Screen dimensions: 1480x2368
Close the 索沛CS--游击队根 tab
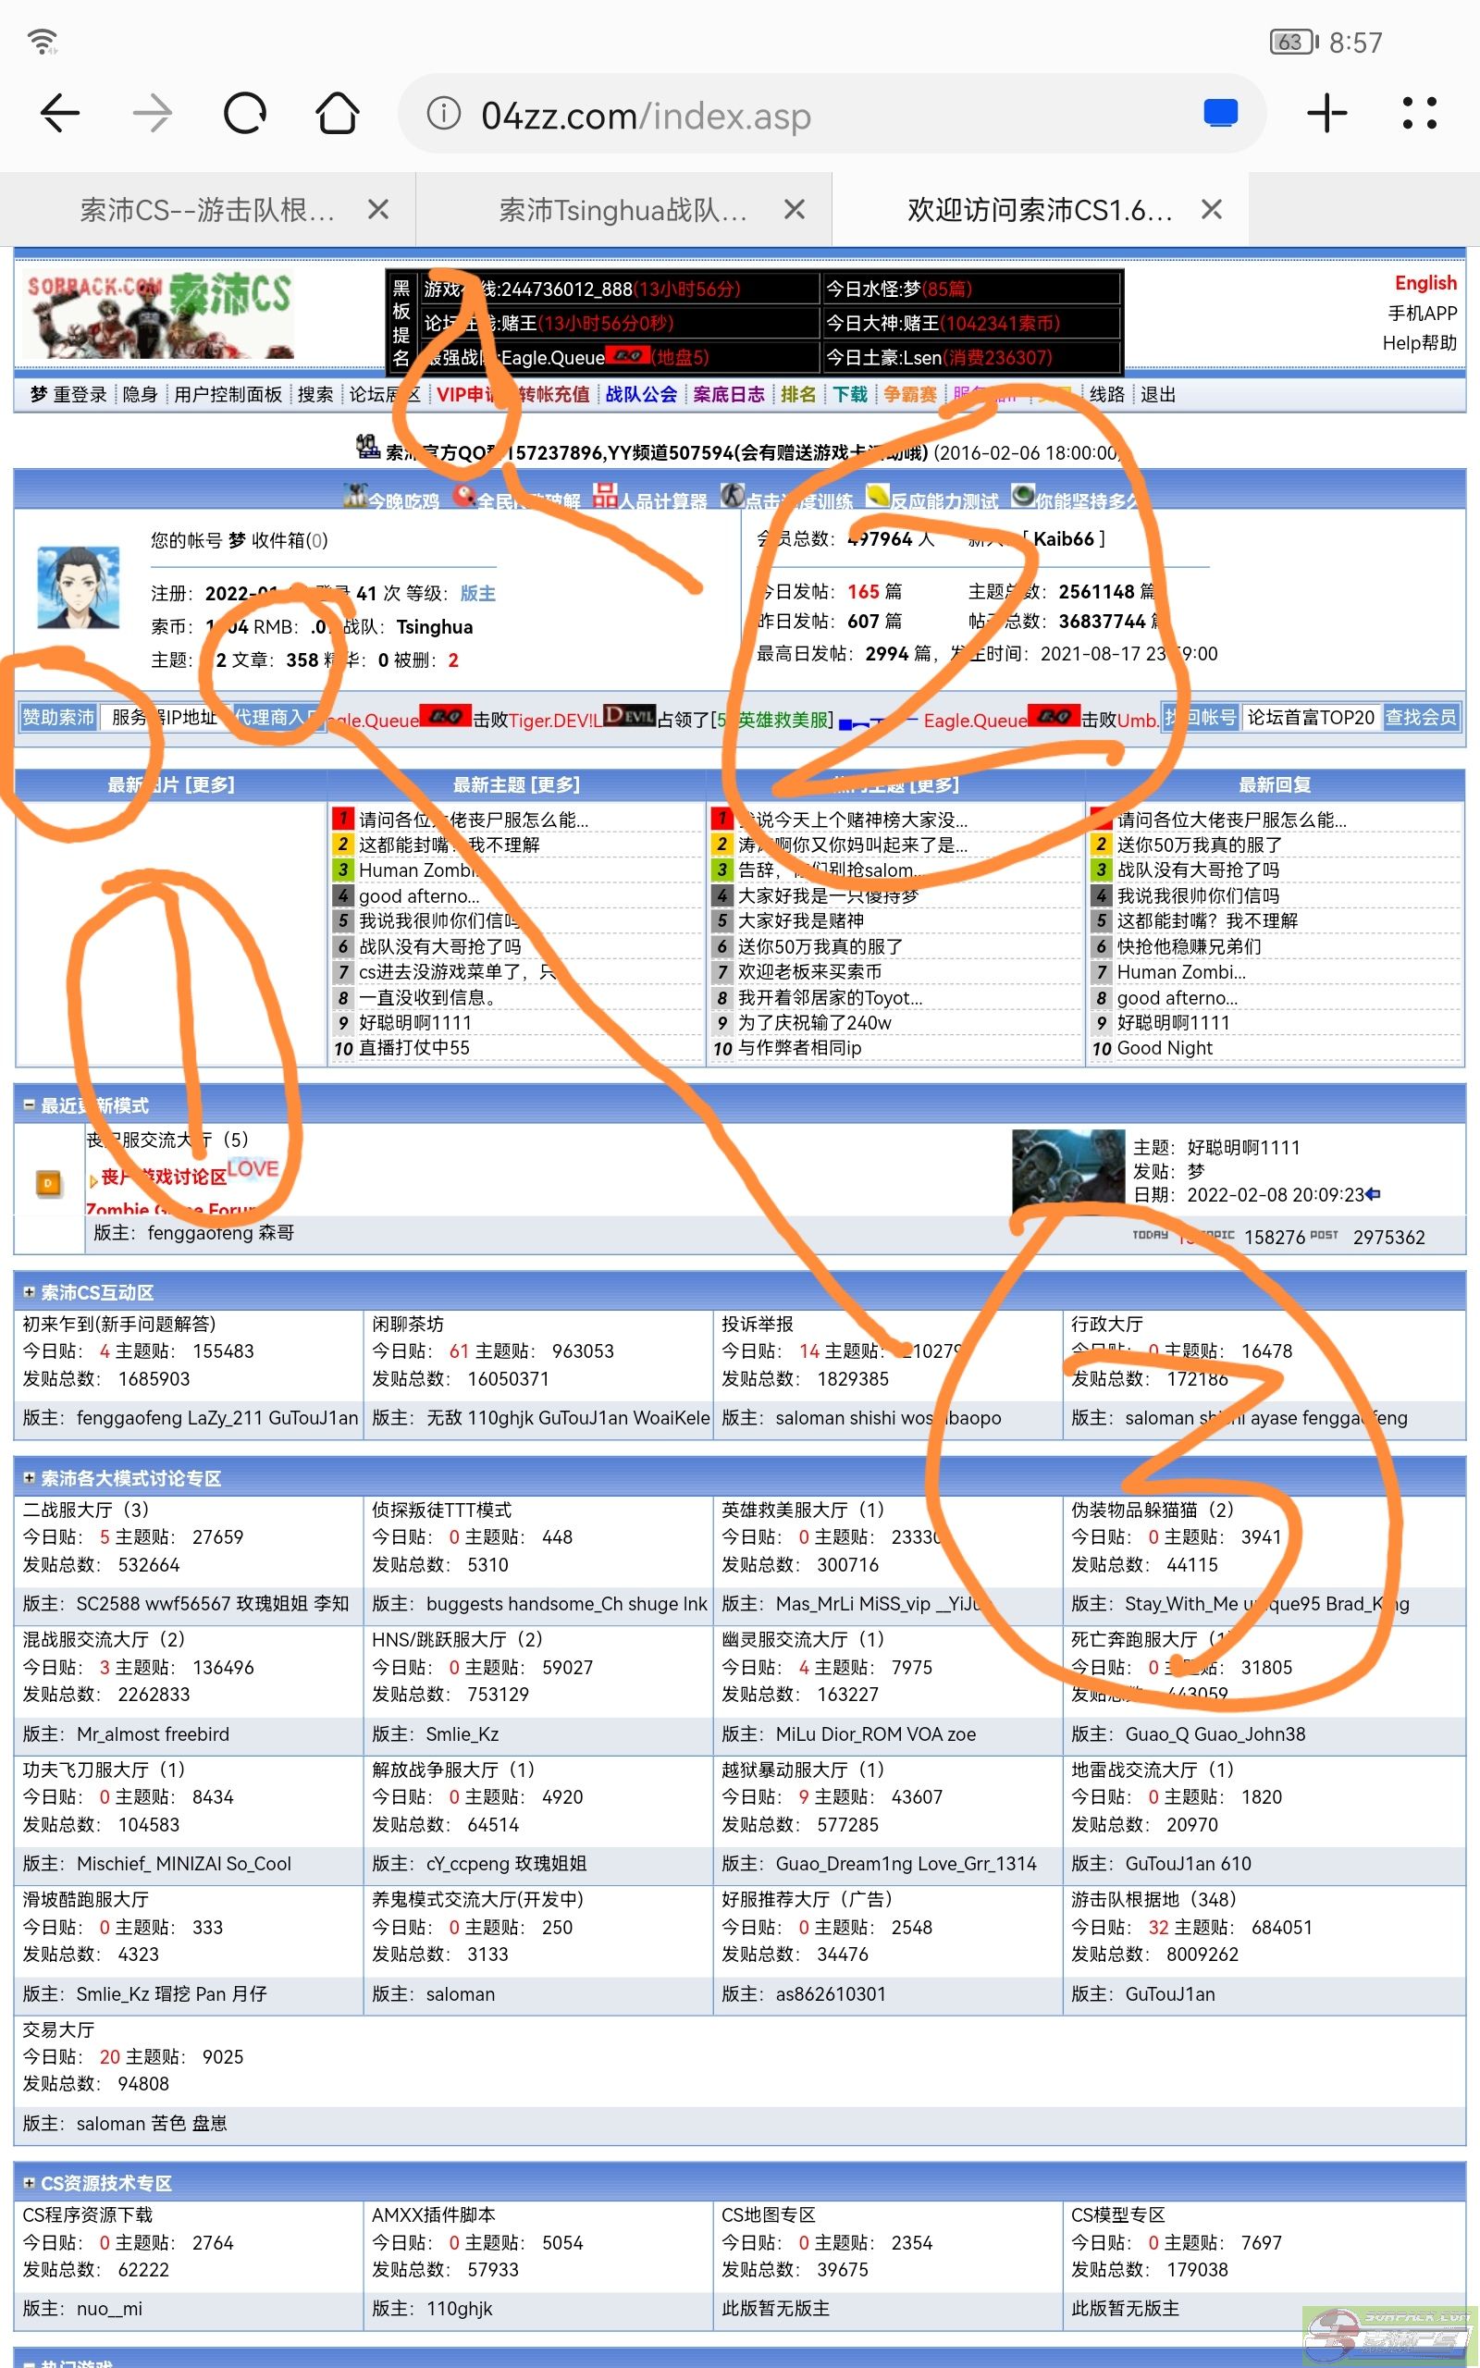pyautogui.click(x=377, y=209)
